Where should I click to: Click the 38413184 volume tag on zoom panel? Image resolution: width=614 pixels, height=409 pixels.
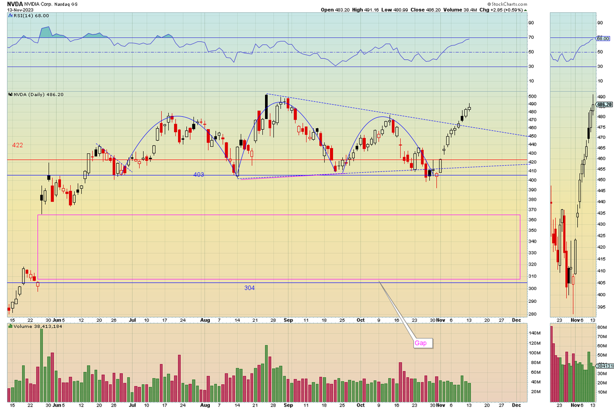tap(604, 366)
